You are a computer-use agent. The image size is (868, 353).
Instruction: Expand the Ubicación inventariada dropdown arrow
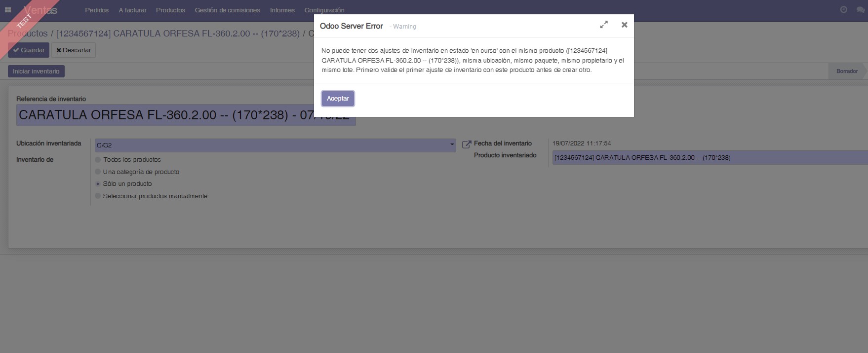point(452,145)
